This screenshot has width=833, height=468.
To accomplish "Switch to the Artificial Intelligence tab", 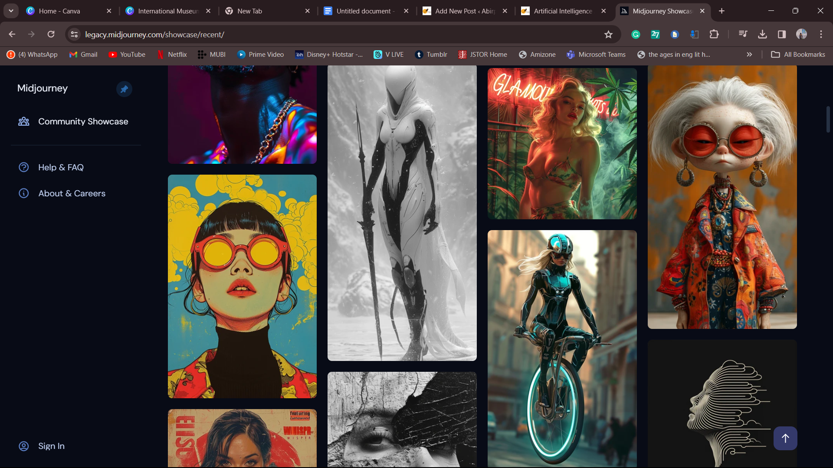I will (x=563, y=11).
